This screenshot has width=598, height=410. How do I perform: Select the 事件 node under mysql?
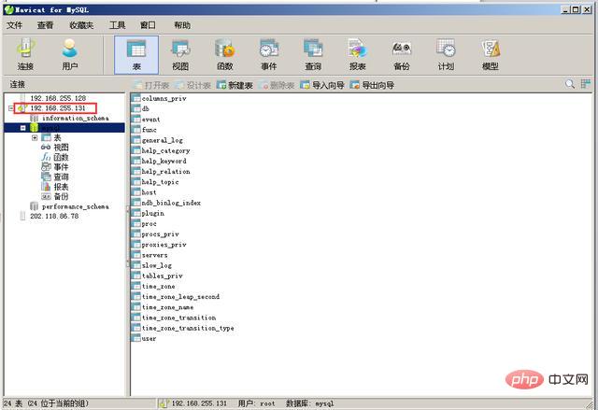tap(61, 167)
